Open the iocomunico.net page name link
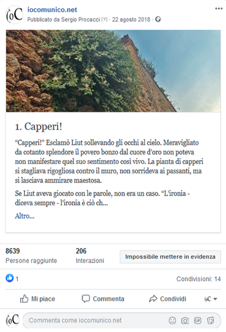Image resolution: width=226 pixels, height=332 pixels. [52, 9]
